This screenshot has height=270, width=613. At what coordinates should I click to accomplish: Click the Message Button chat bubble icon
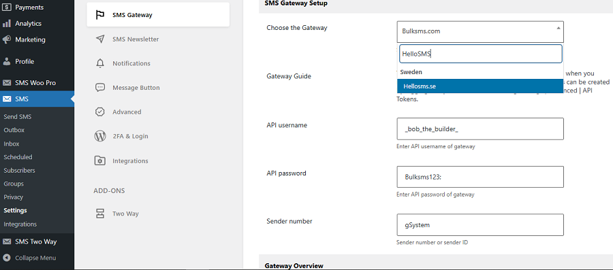[x=100, y=88]
